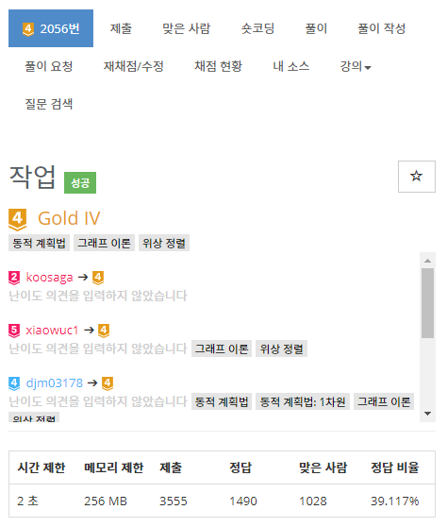Click the 동적 계획법 tag under Gold IV

(x=39, y=243)
